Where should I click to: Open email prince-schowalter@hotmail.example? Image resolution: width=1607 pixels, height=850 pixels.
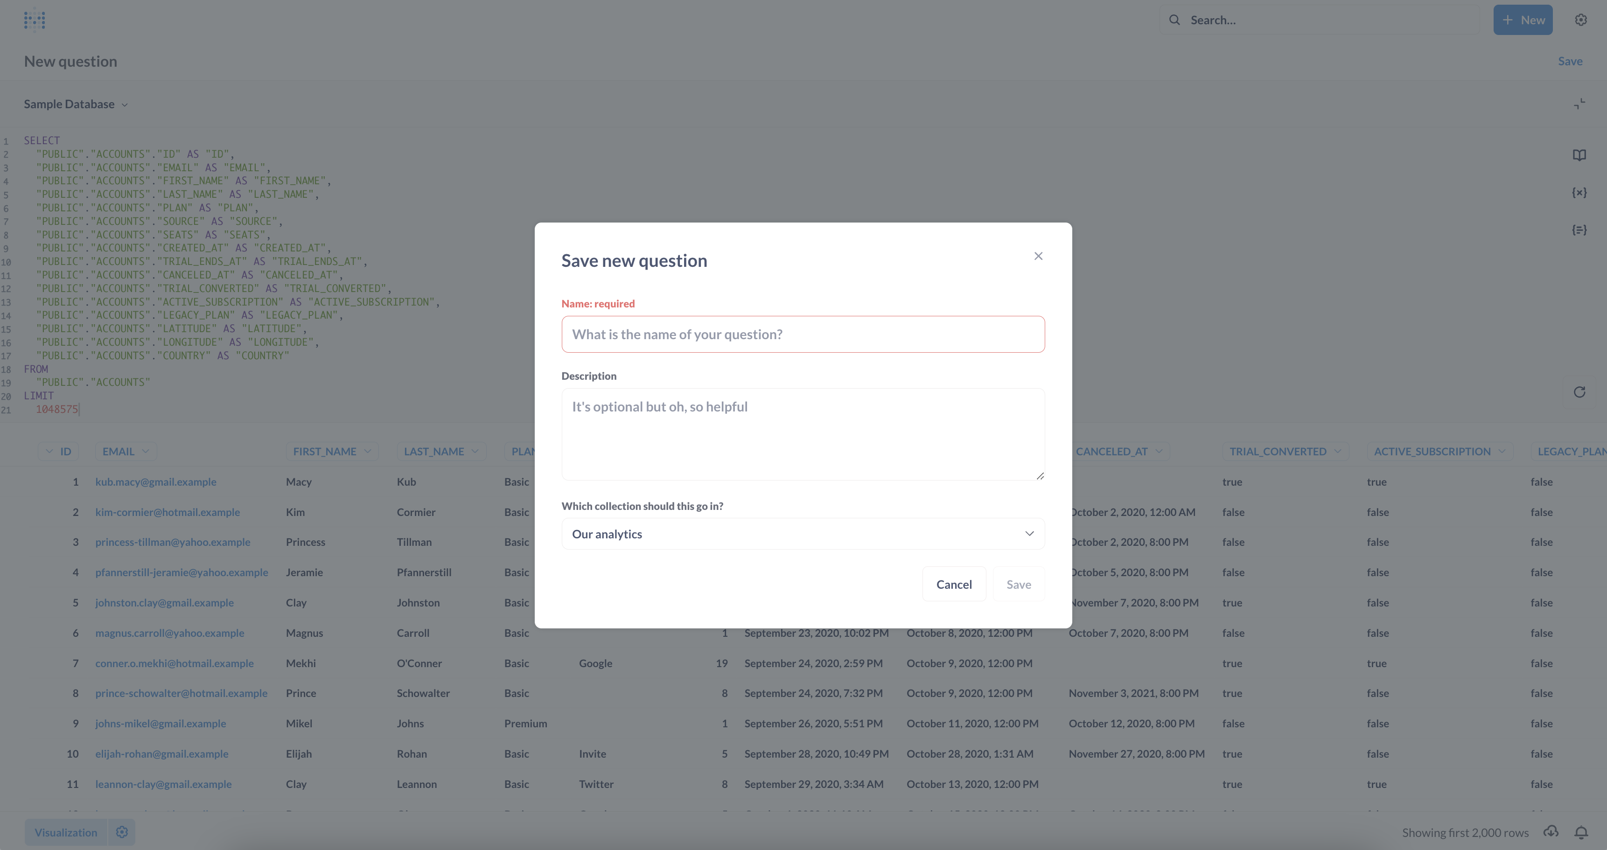[x=182, y=693]
